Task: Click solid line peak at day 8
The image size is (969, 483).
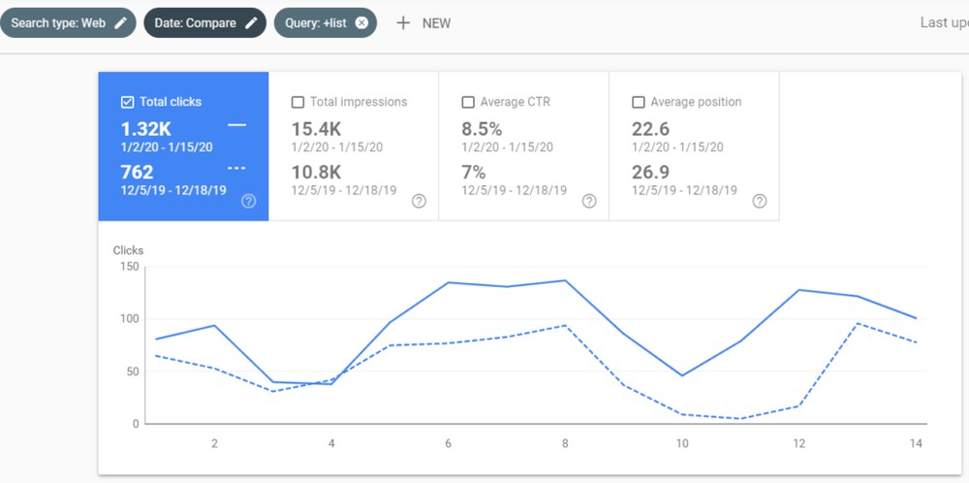Action: (565, 280)
